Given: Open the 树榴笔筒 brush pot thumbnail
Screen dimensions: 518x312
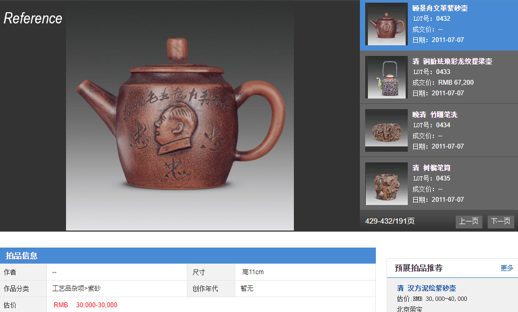Looking at the screenshot, I should (x=387, y=184).
